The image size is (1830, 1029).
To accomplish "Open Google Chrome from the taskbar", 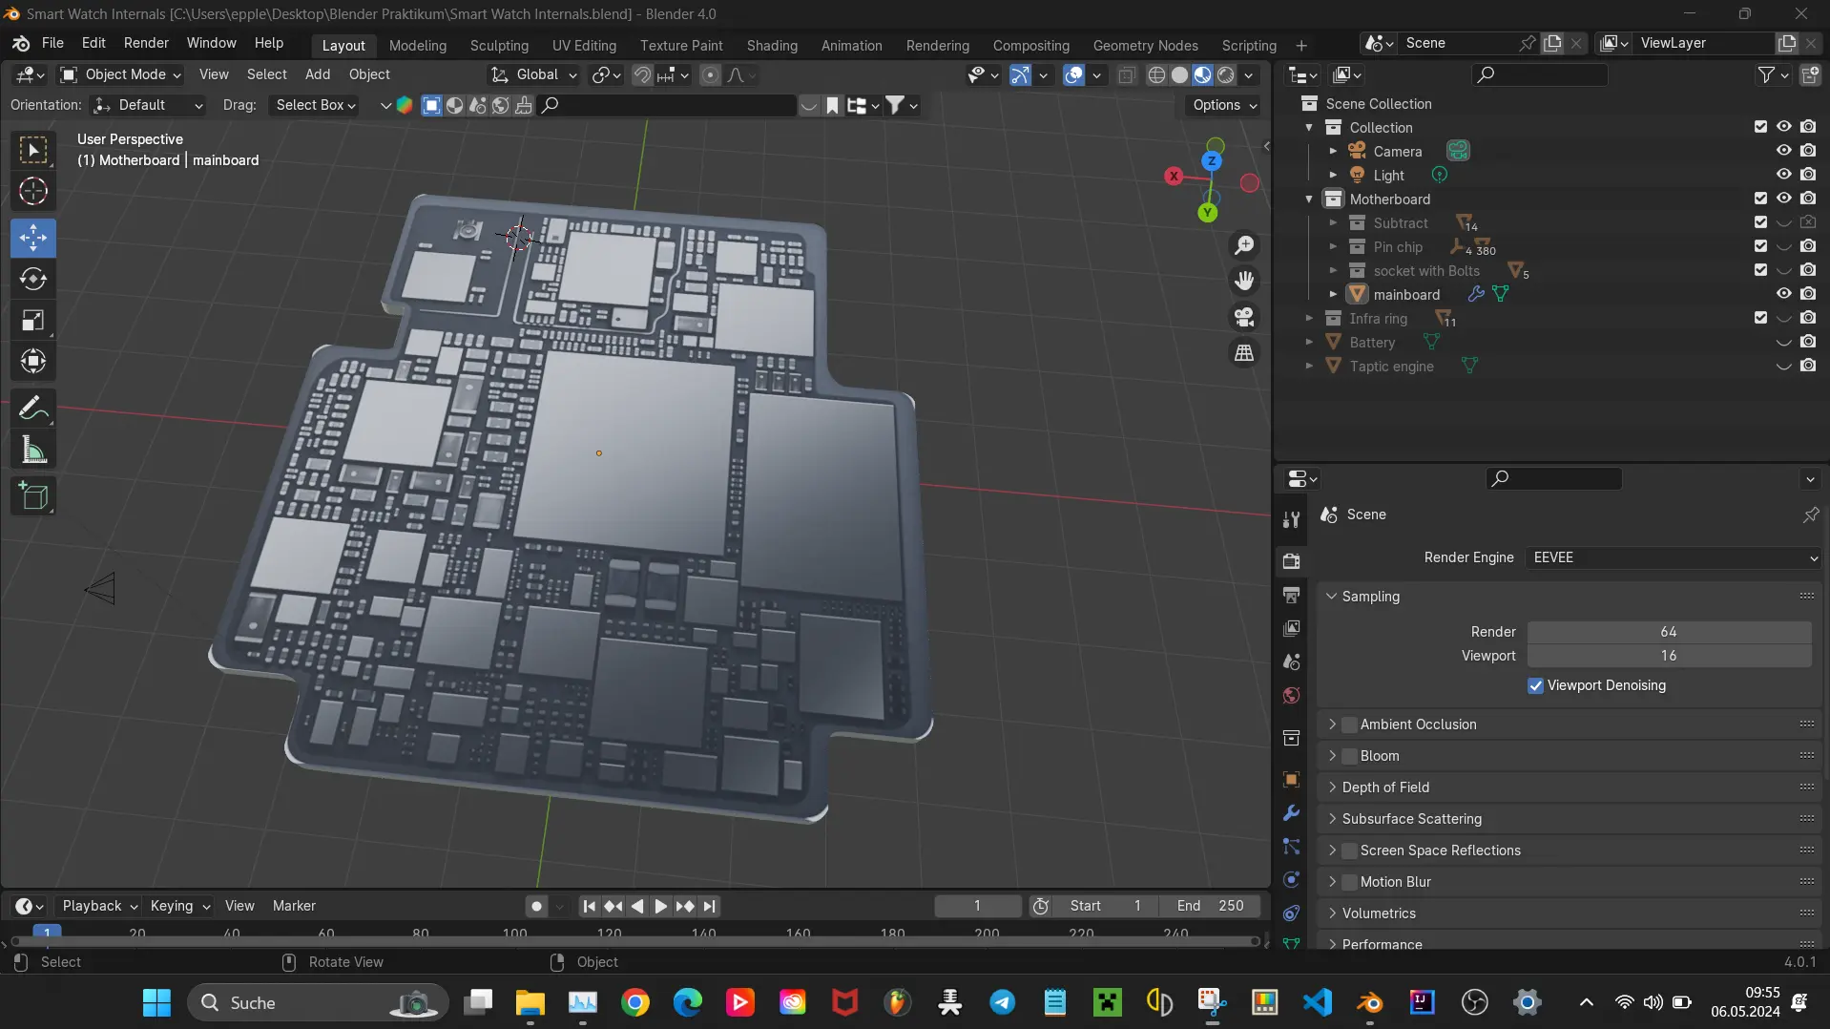I will pos(635,1002).
